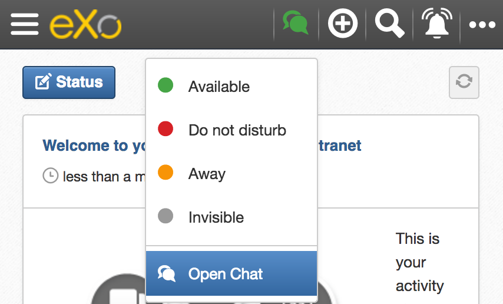This screenshot has height=304, width=503.
Task: Open the search magnifier
Action: (x=389, y=24)
